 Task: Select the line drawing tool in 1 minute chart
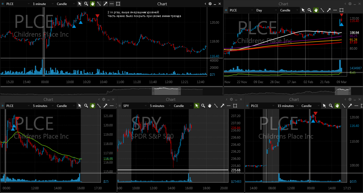(x=99, y=4)
